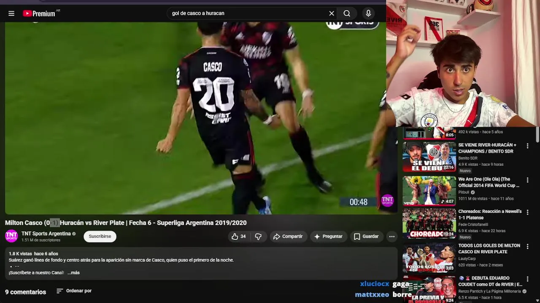Open 'TODOS LOS GOLES DE MILTON CASCO' title

[489, 249]
